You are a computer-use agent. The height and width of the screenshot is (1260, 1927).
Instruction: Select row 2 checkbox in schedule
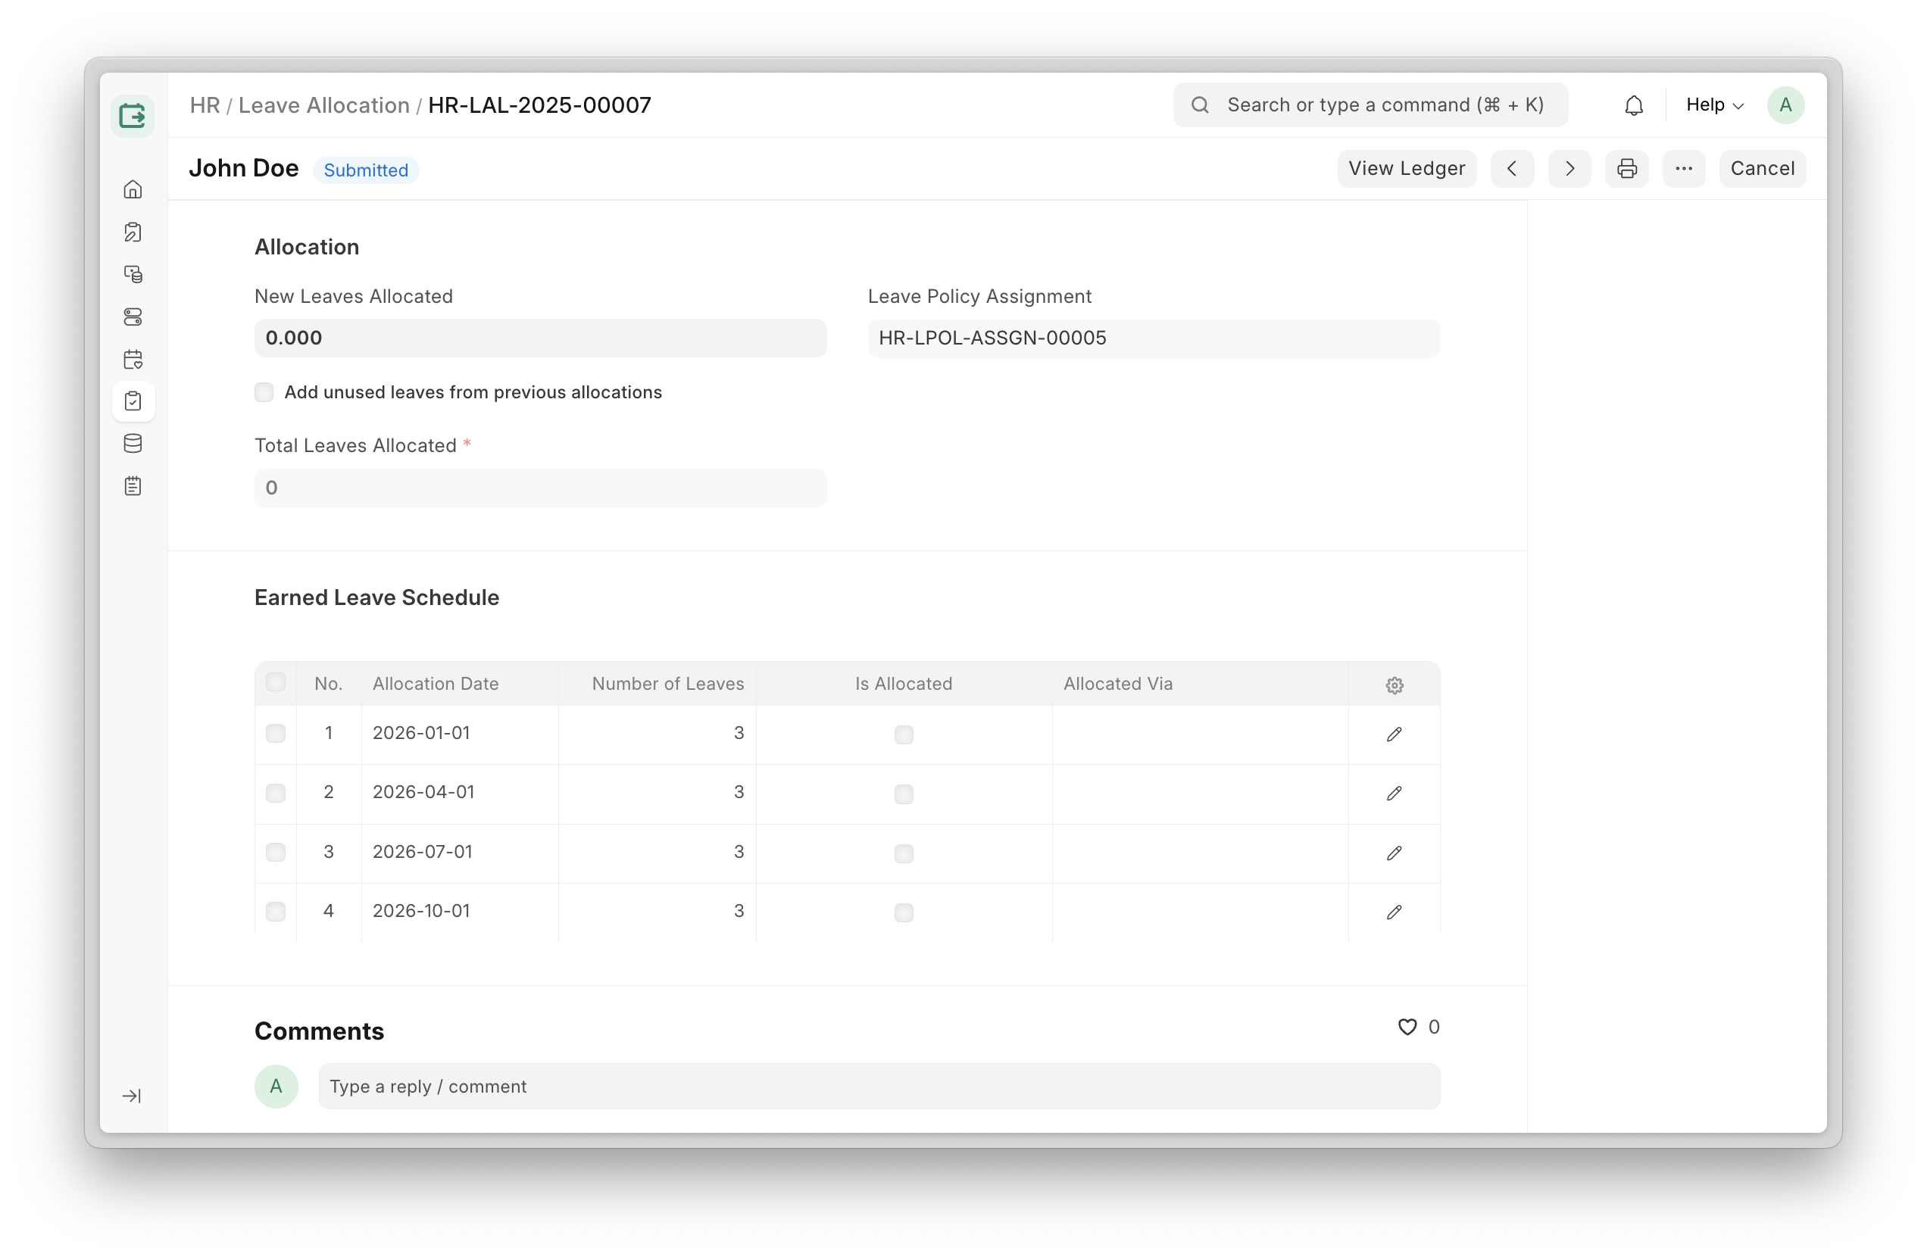point(275,792)
